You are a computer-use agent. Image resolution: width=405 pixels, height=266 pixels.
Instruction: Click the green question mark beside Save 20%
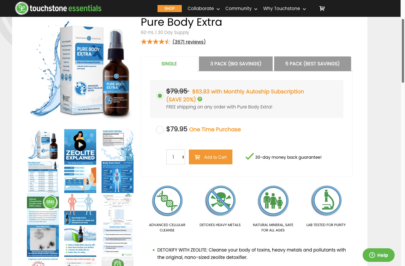tap(200, 99)
